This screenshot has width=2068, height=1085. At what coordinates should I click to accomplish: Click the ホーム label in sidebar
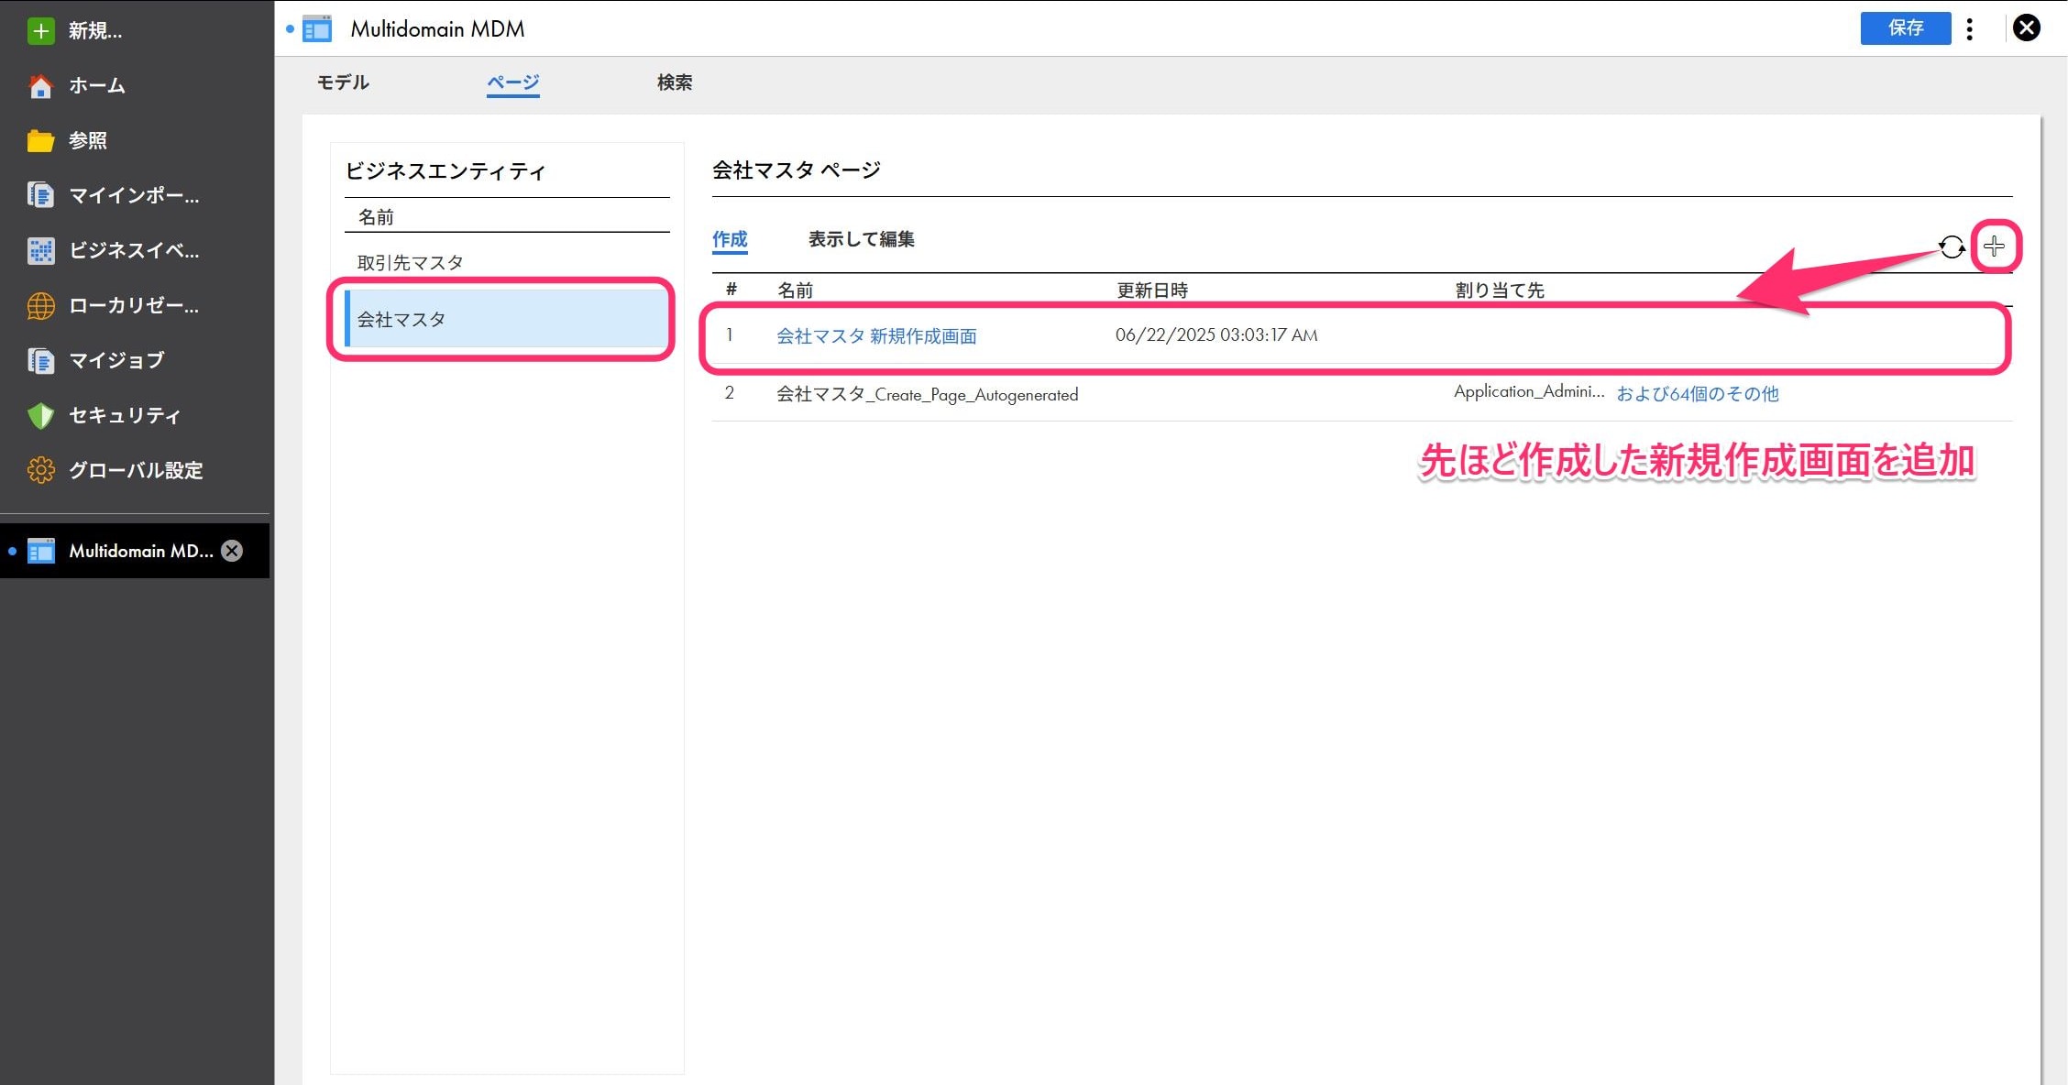(x=97, y=86)
